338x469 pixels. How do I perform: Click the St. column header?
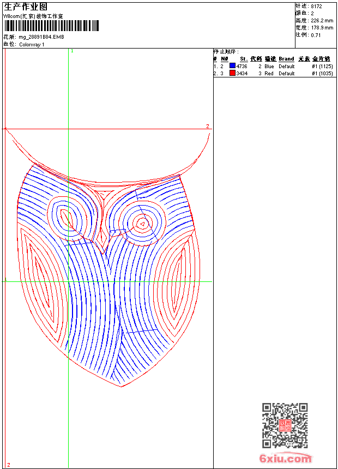click(244, 59)
